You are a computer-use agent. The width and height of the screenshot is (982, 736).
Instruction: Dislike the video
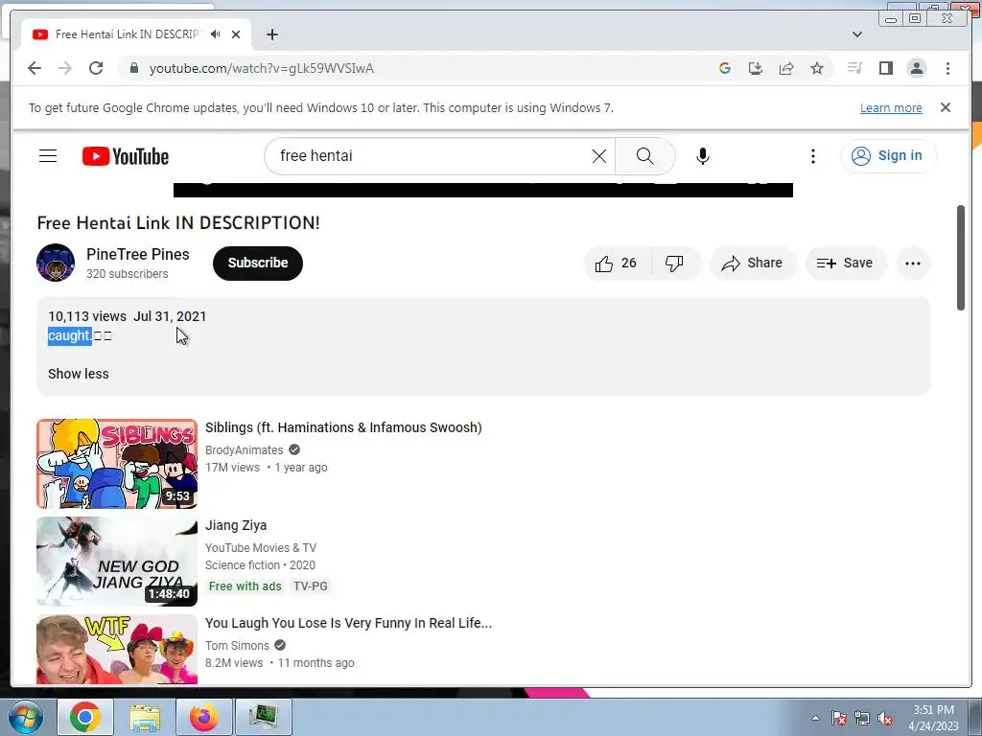coord(674,263)
